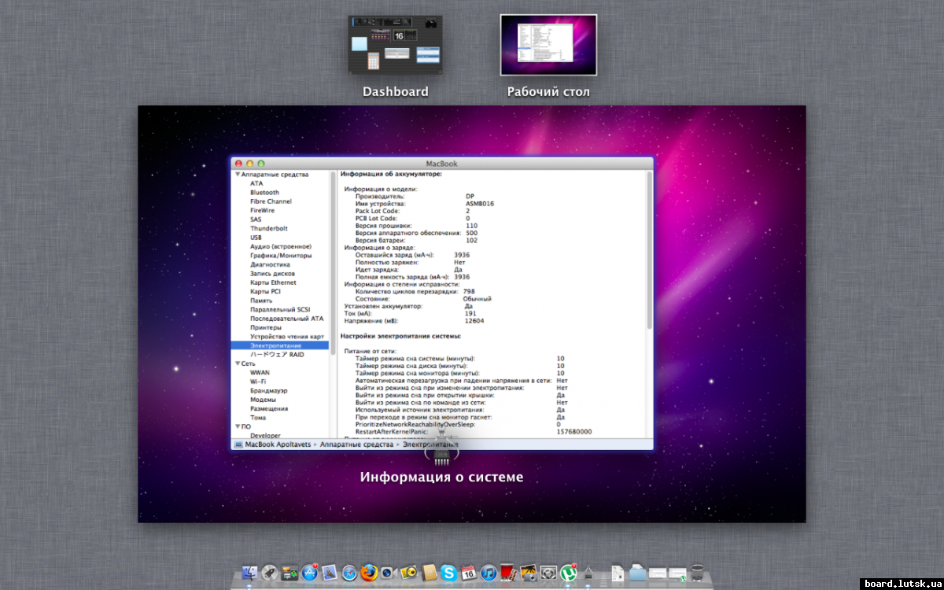Collapse the ПО section triangle

237,426
